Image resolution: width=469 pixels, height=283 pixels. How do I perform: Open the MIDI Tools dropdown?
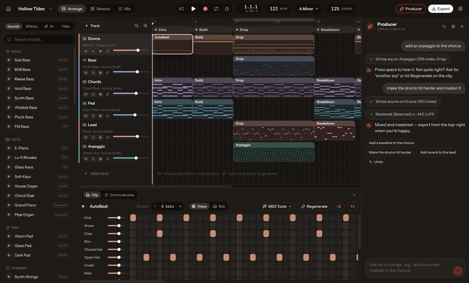[x=277, y=206]
